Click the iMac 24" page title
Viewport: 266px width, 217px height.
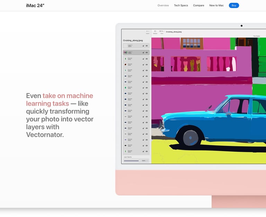(35, 6)
